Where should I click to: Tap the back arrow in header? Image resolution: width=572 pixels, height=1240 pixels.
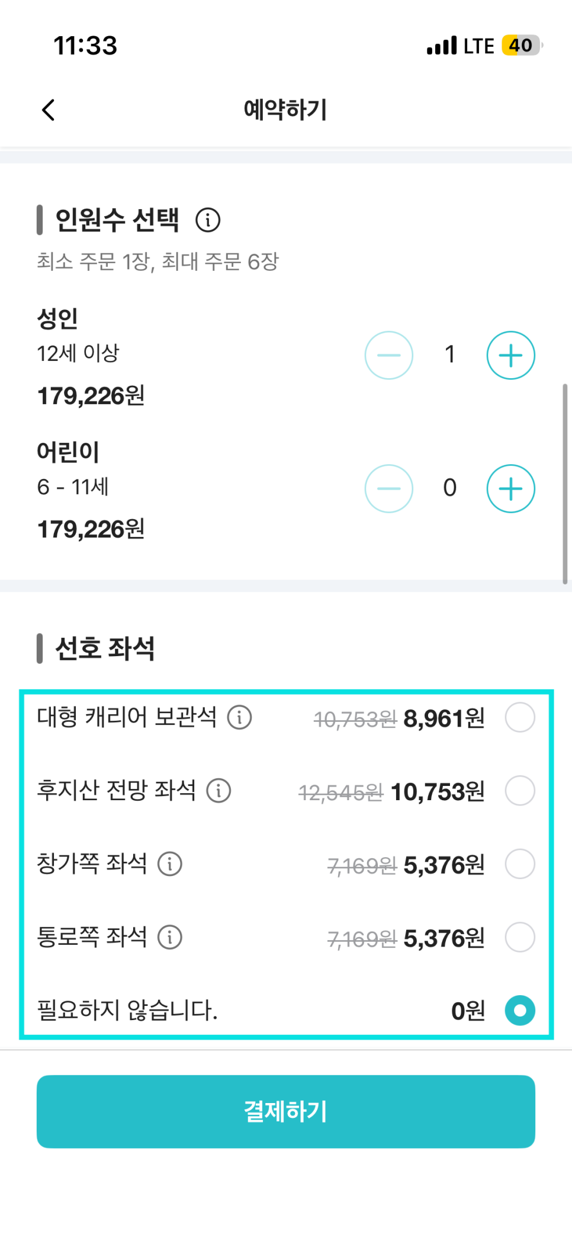[49, 110]
